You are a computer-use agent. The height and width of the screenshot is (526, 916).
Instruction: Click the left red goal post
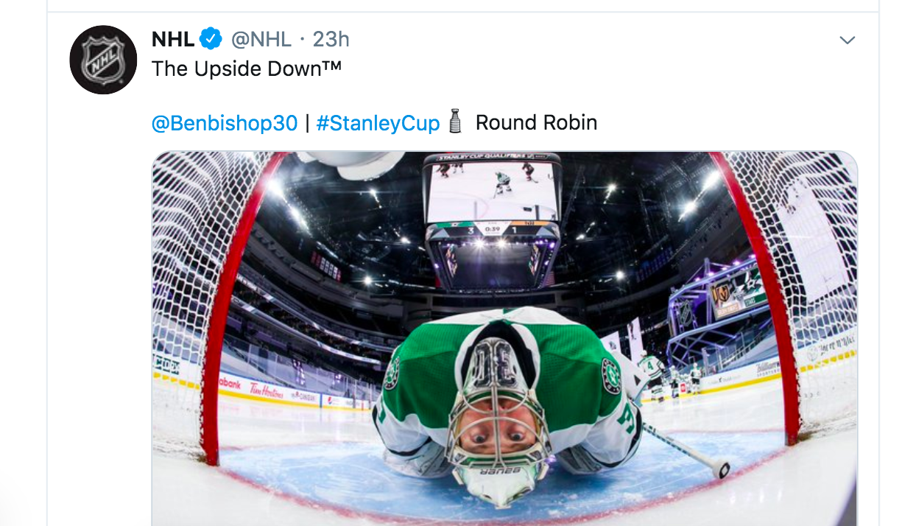coord(221,309)
